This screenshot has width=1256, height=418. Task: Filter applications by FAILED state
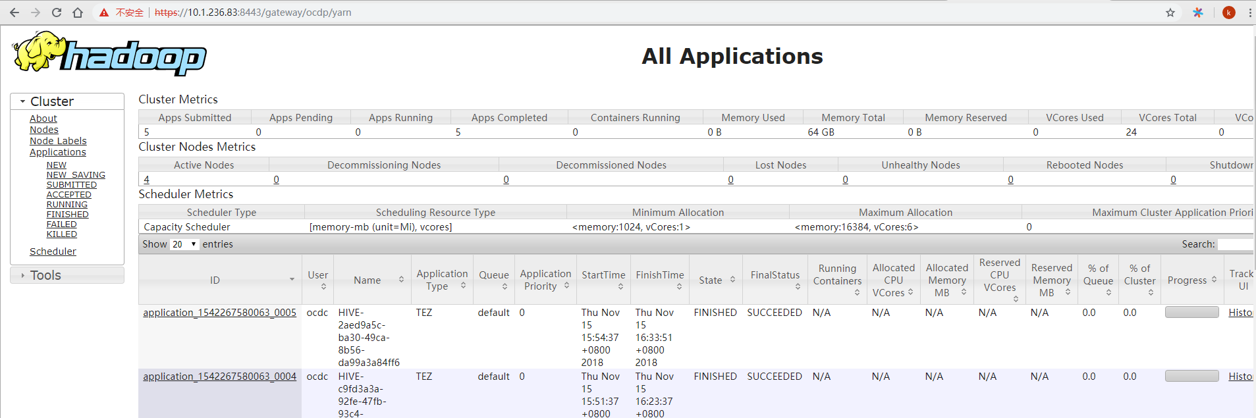(x=62, y=224)
